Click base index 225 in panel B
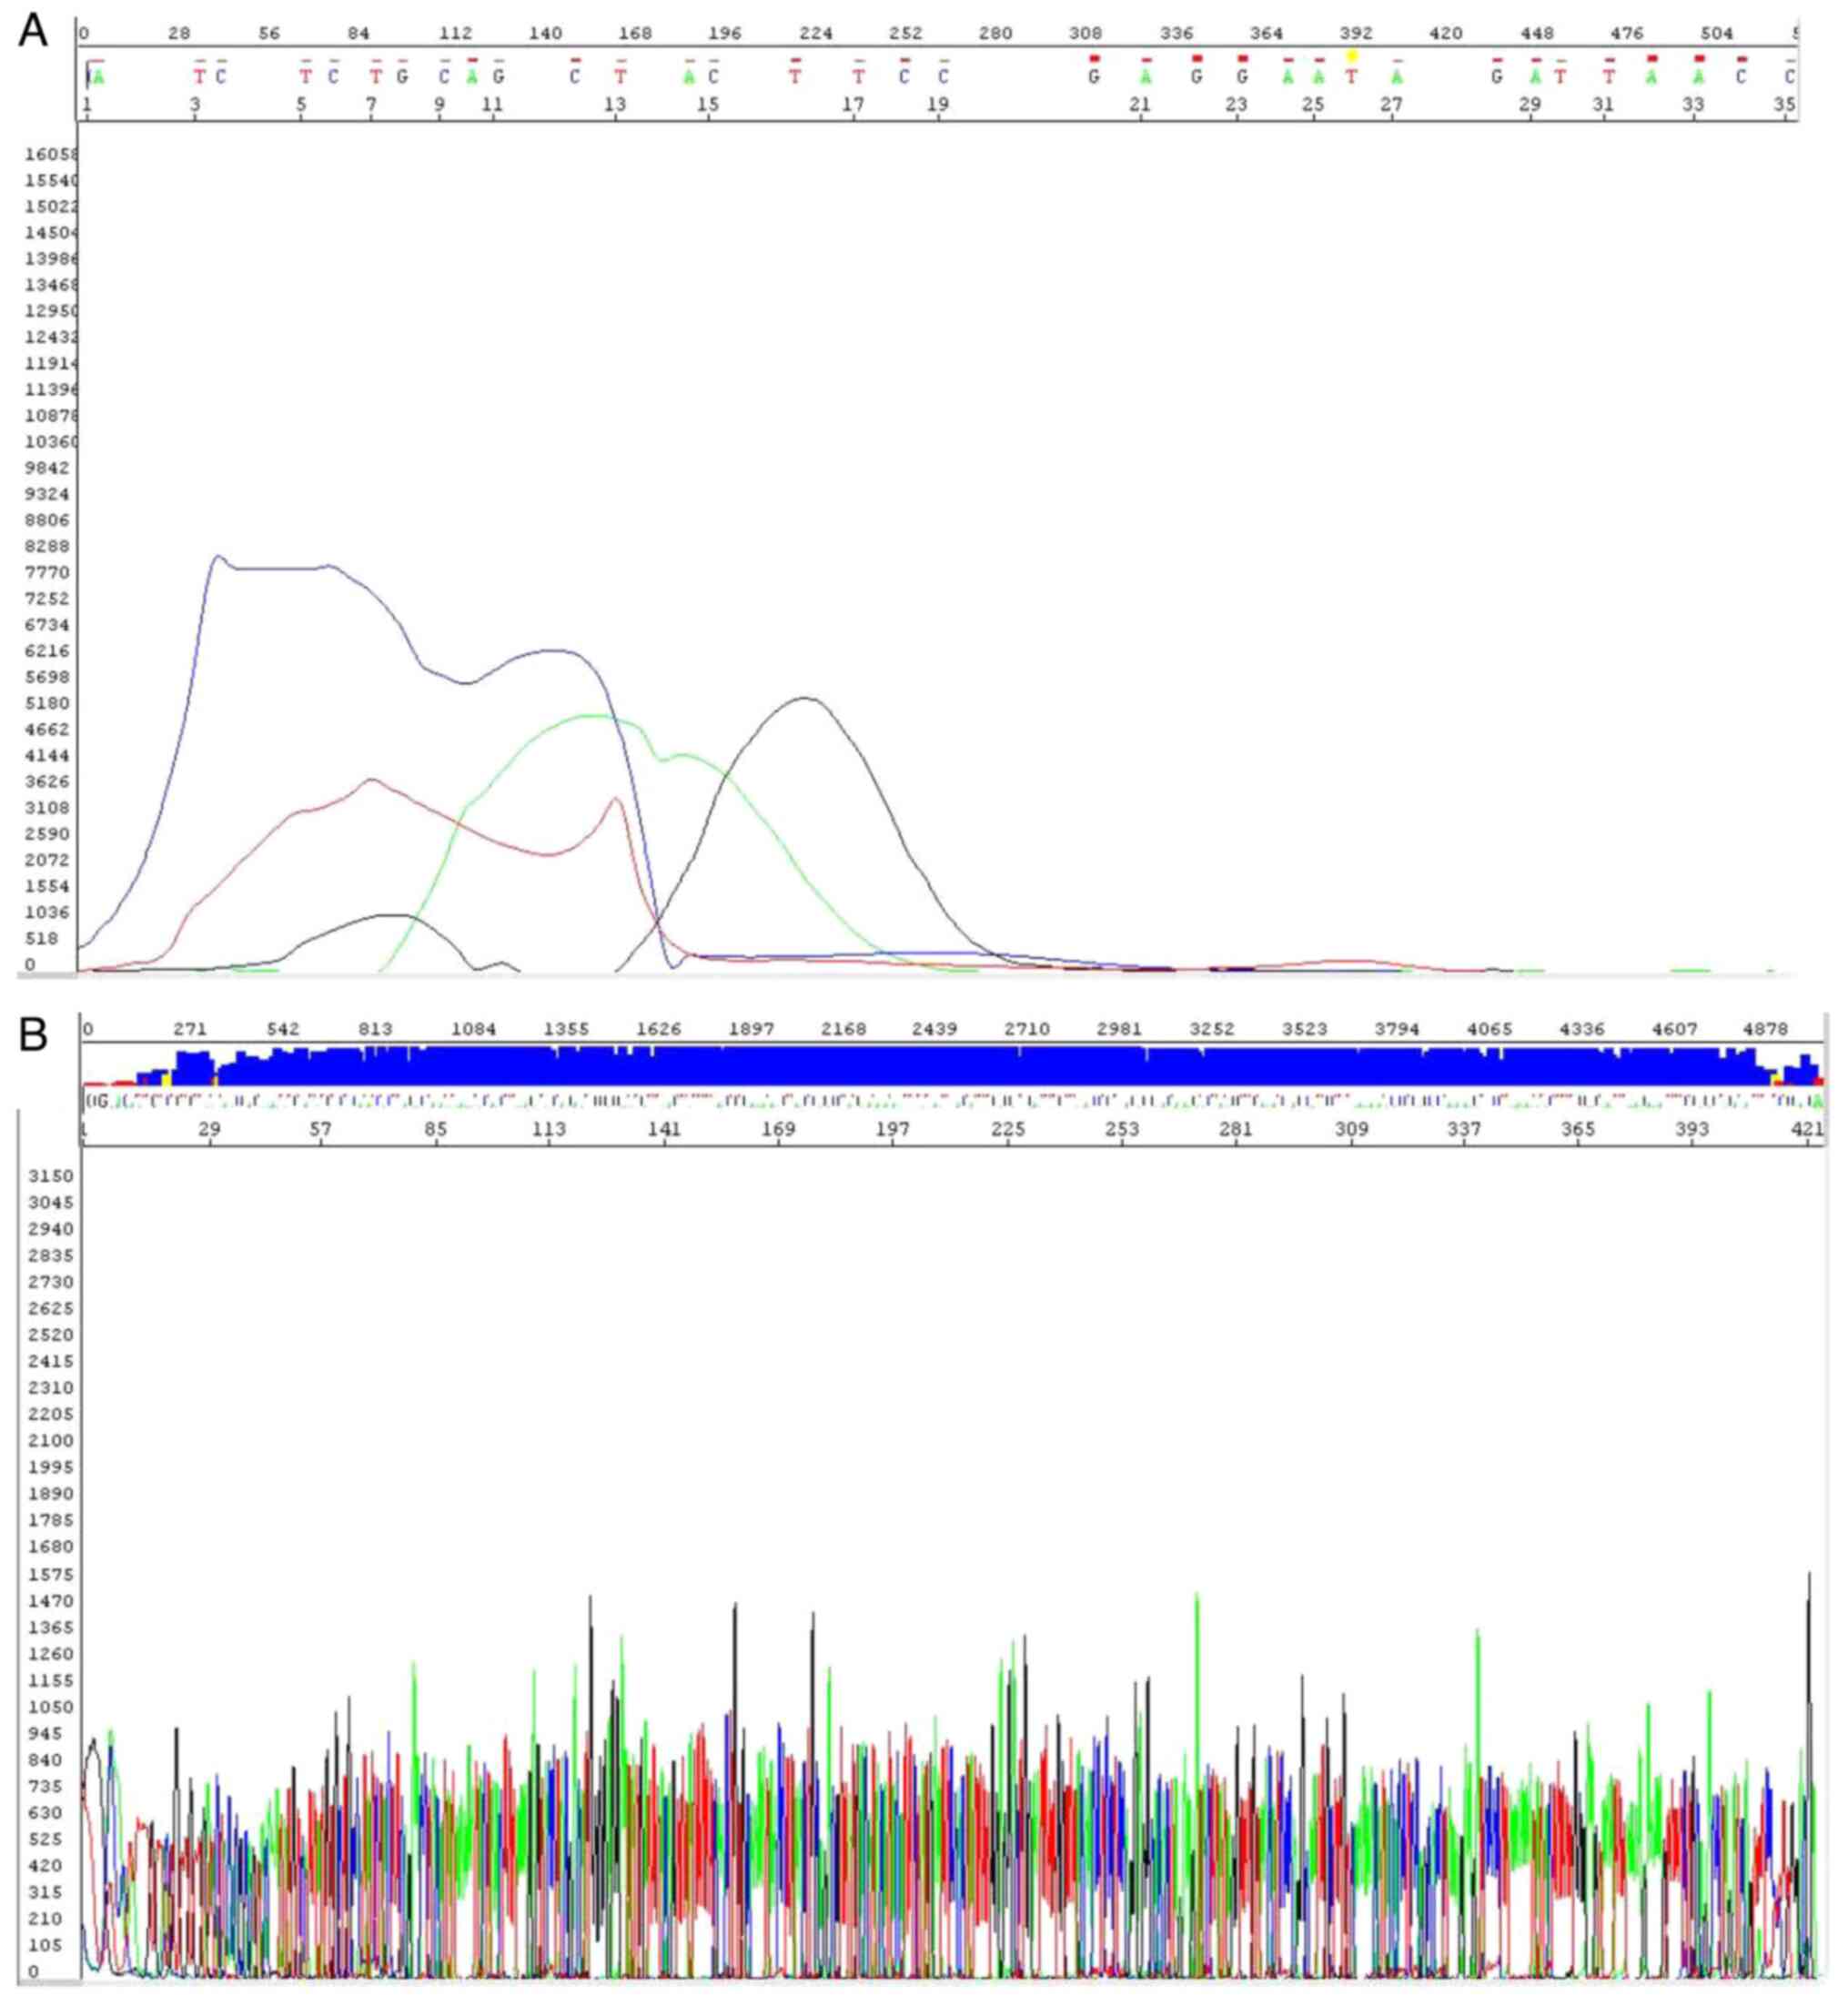 (x=1008, y=1130)
